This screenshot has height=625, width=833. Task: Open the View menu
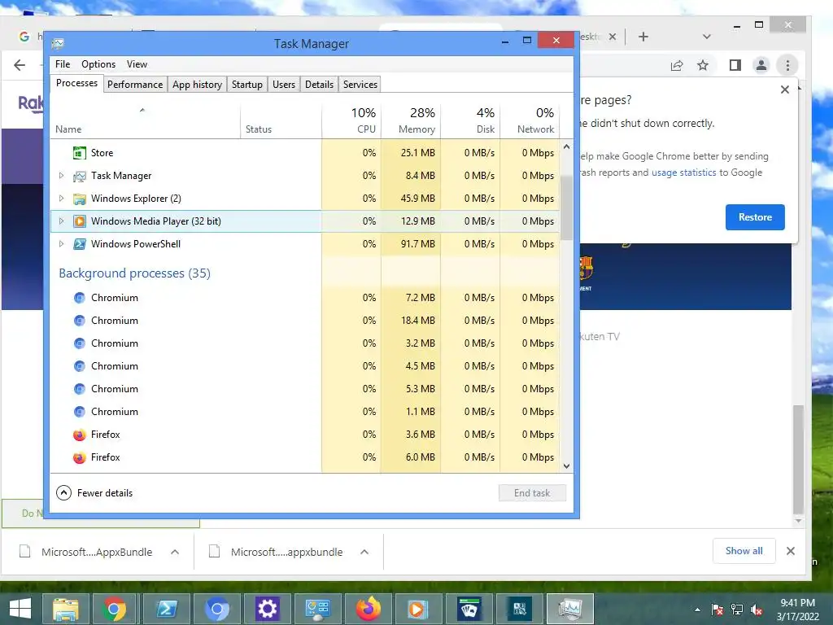(x=137, y=64)
